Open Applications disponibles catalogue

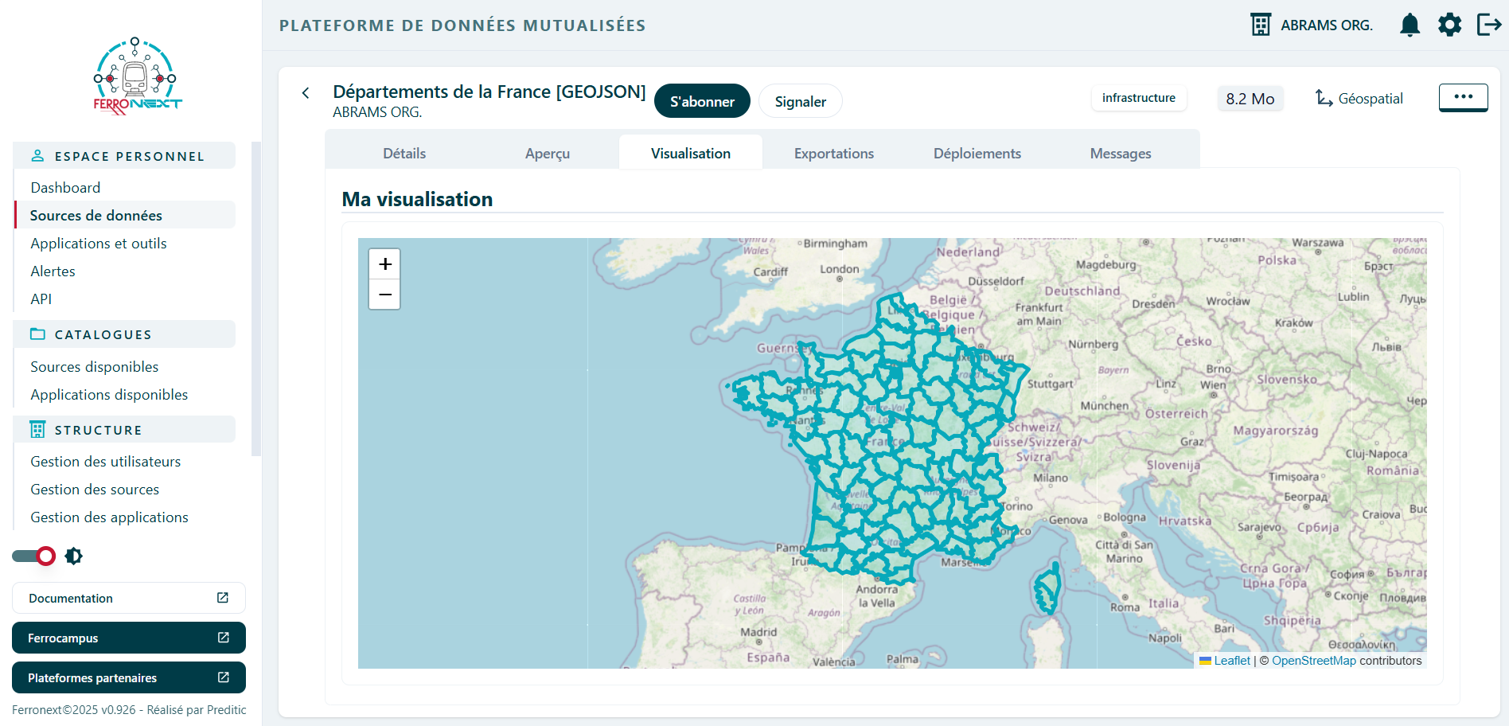[109, 395]
